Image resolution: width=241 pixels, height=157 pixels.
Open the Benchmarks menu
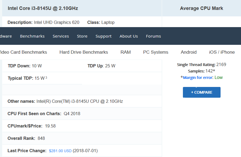32,36
